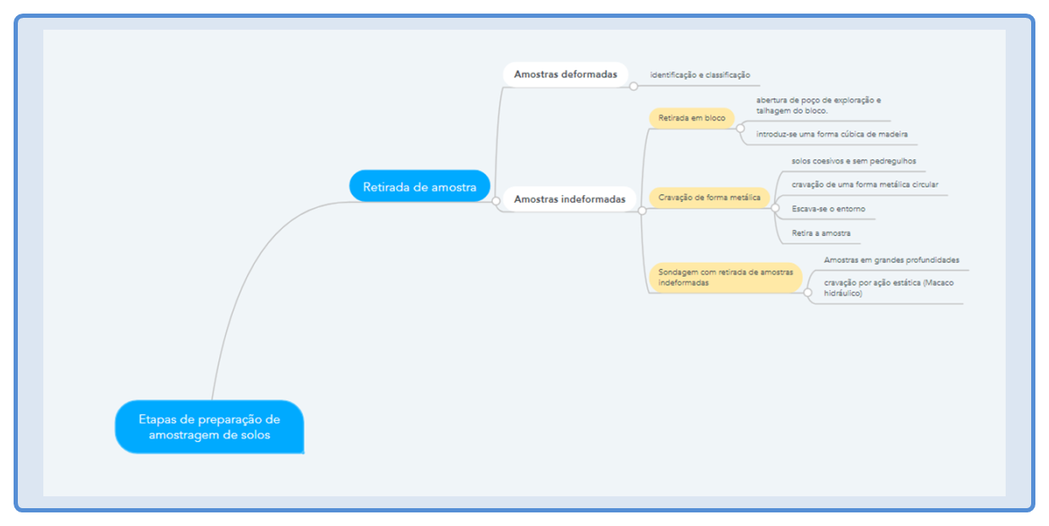
Task: Select the identificação e classificação leaf
Action: click(x=700, y=76)
